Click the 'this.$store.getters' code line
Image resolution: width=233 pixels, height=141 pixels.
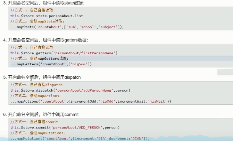point(64,53)
